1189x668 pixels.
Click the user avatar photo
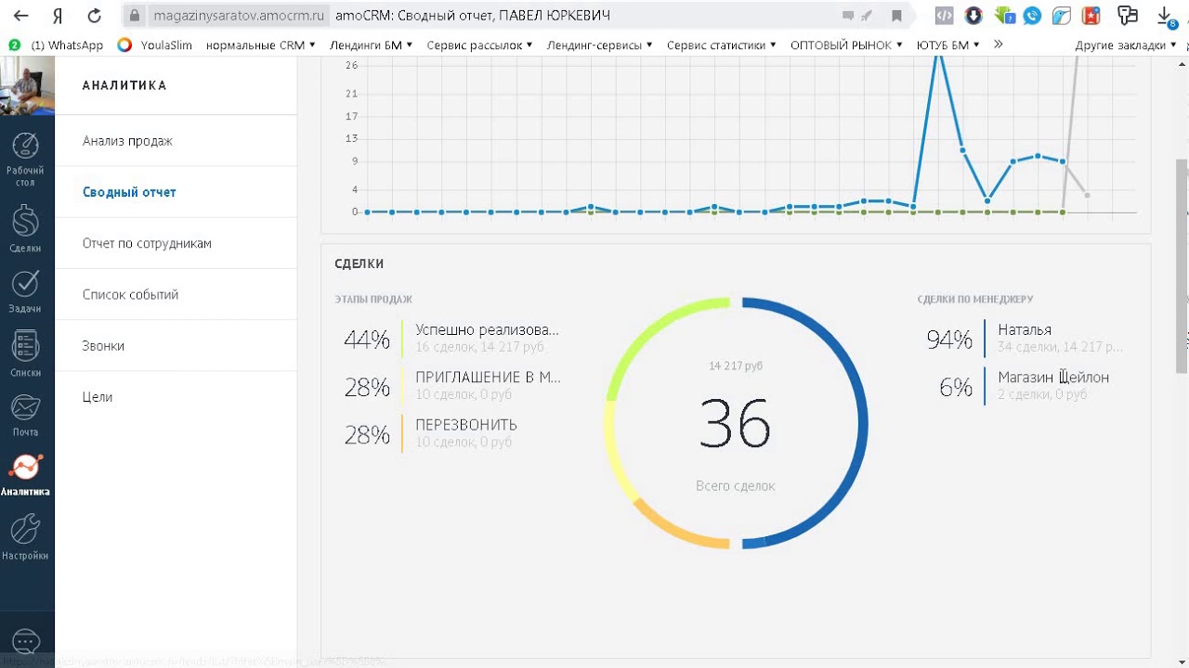coord(27,85)
